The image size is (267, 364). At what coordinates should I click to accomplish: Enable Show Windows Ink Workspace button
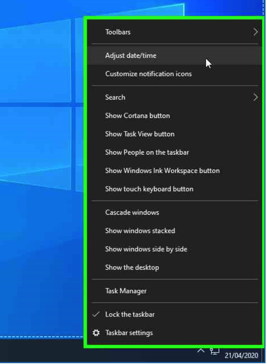coord(162,171)
